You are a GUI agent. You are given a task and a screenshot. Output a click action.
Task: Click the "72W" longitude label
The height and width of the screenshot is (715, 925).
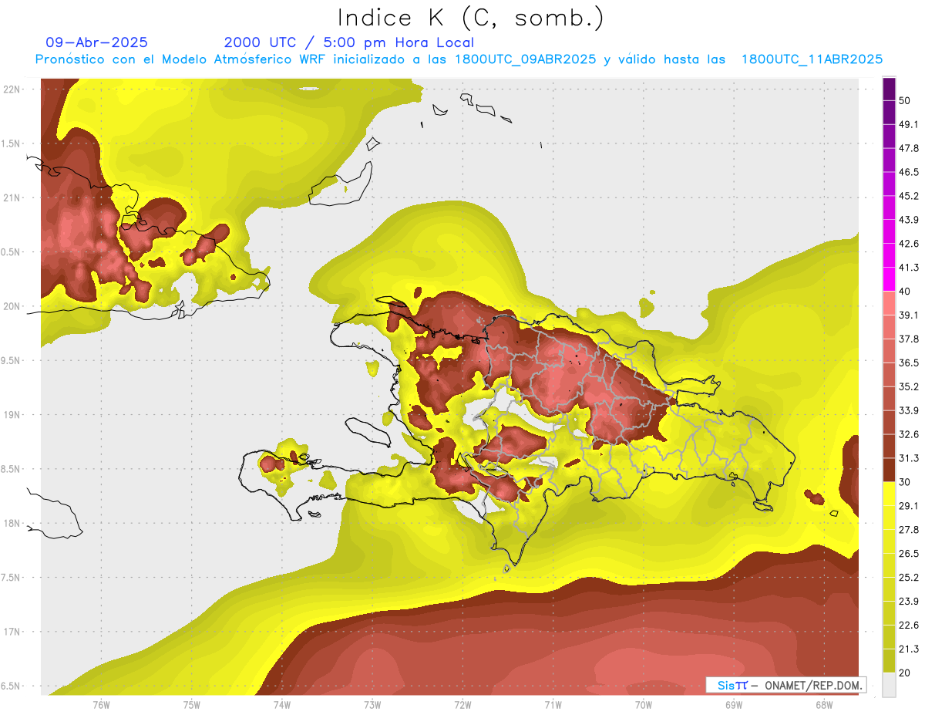(x=462, y=704)
